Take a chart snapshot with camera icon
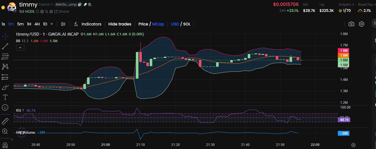376x149 pixels. click(x=352, y=24)
